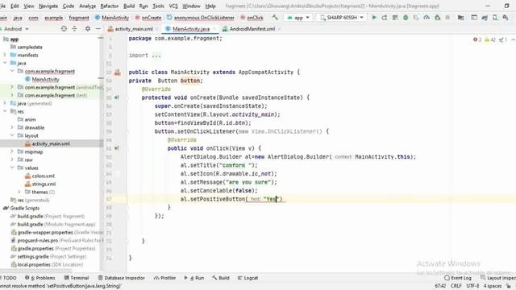The width and height of the screenshot is (516, 290).
Task: Click the Apply Code Changes icon
Action: coord(395,18)
